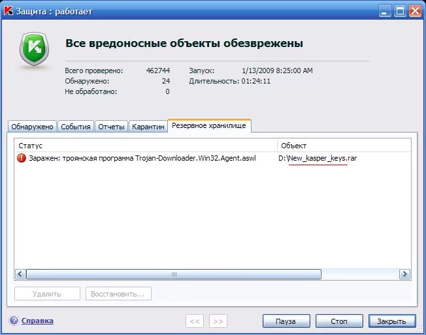Open the Обнаружено tab
The image size is (426, 335).
(32, 127)
